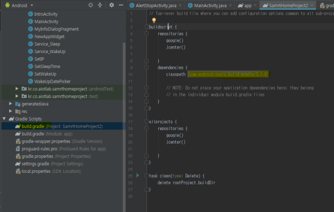
Task: Close the MainActivity.java tab
Action: pos(230,5)
